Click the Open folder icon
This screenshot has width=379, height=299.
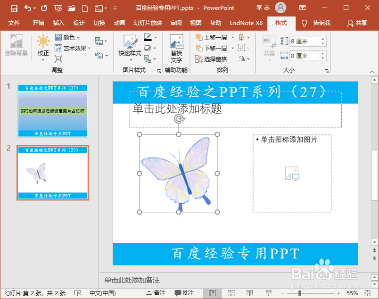click(x=71, y=8)
